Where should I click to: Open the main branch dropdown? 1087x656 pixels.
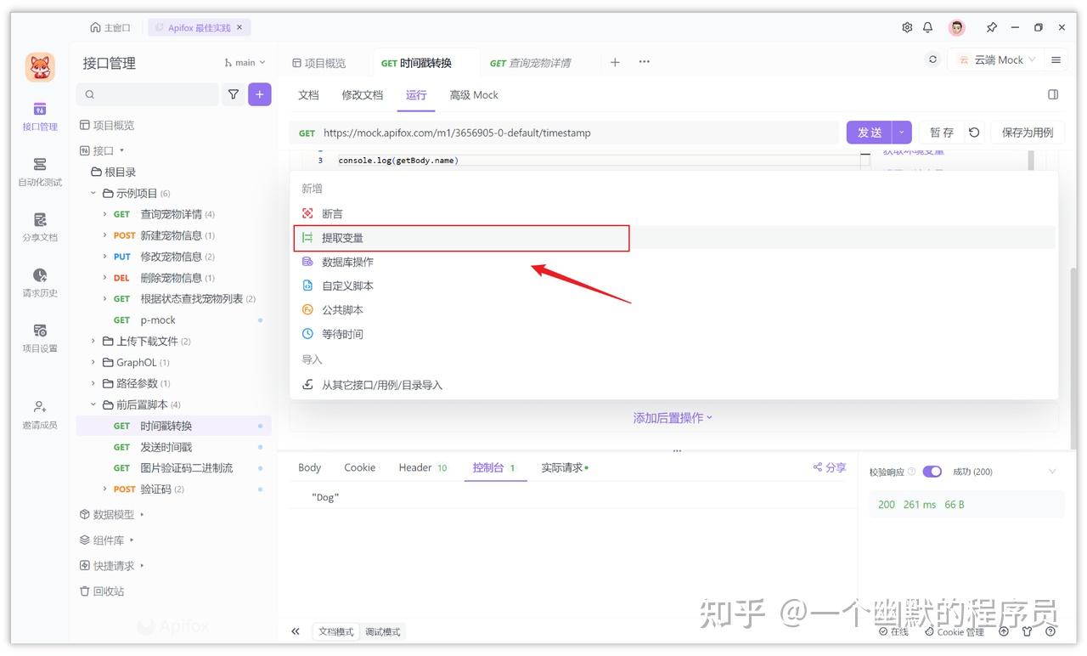(x=245, y=63)
